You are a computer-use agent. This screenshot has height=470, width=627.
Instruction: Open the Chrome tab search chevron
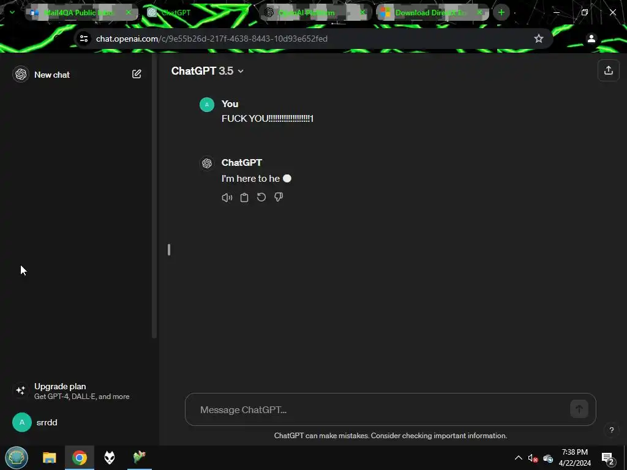pyautogui.click(x=12, y=12)
